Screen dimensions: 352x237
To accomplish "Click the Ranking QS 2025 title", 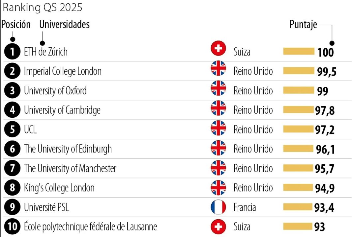I will (x=43, y=8).
